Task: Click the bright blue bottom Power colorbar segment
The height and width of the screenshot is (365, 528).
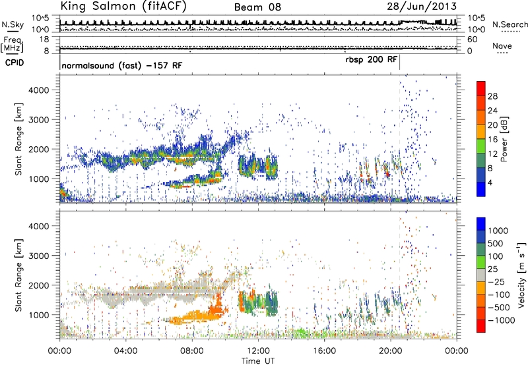Action: 481,189
